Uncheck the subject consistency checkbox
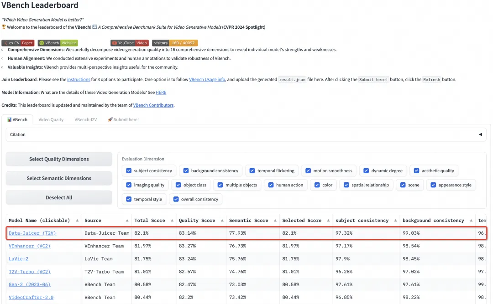The image size is (493, 304). [128, 171]
